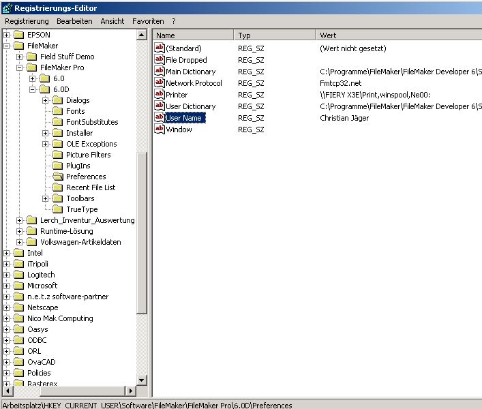Click the Picture Filters folder icon
The image size is (482, 409).
coord(57,155)
